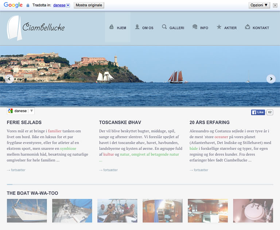Click the Google Translate widget icon
The width and height of the screenshot is (280, 230).
[10, 111]
